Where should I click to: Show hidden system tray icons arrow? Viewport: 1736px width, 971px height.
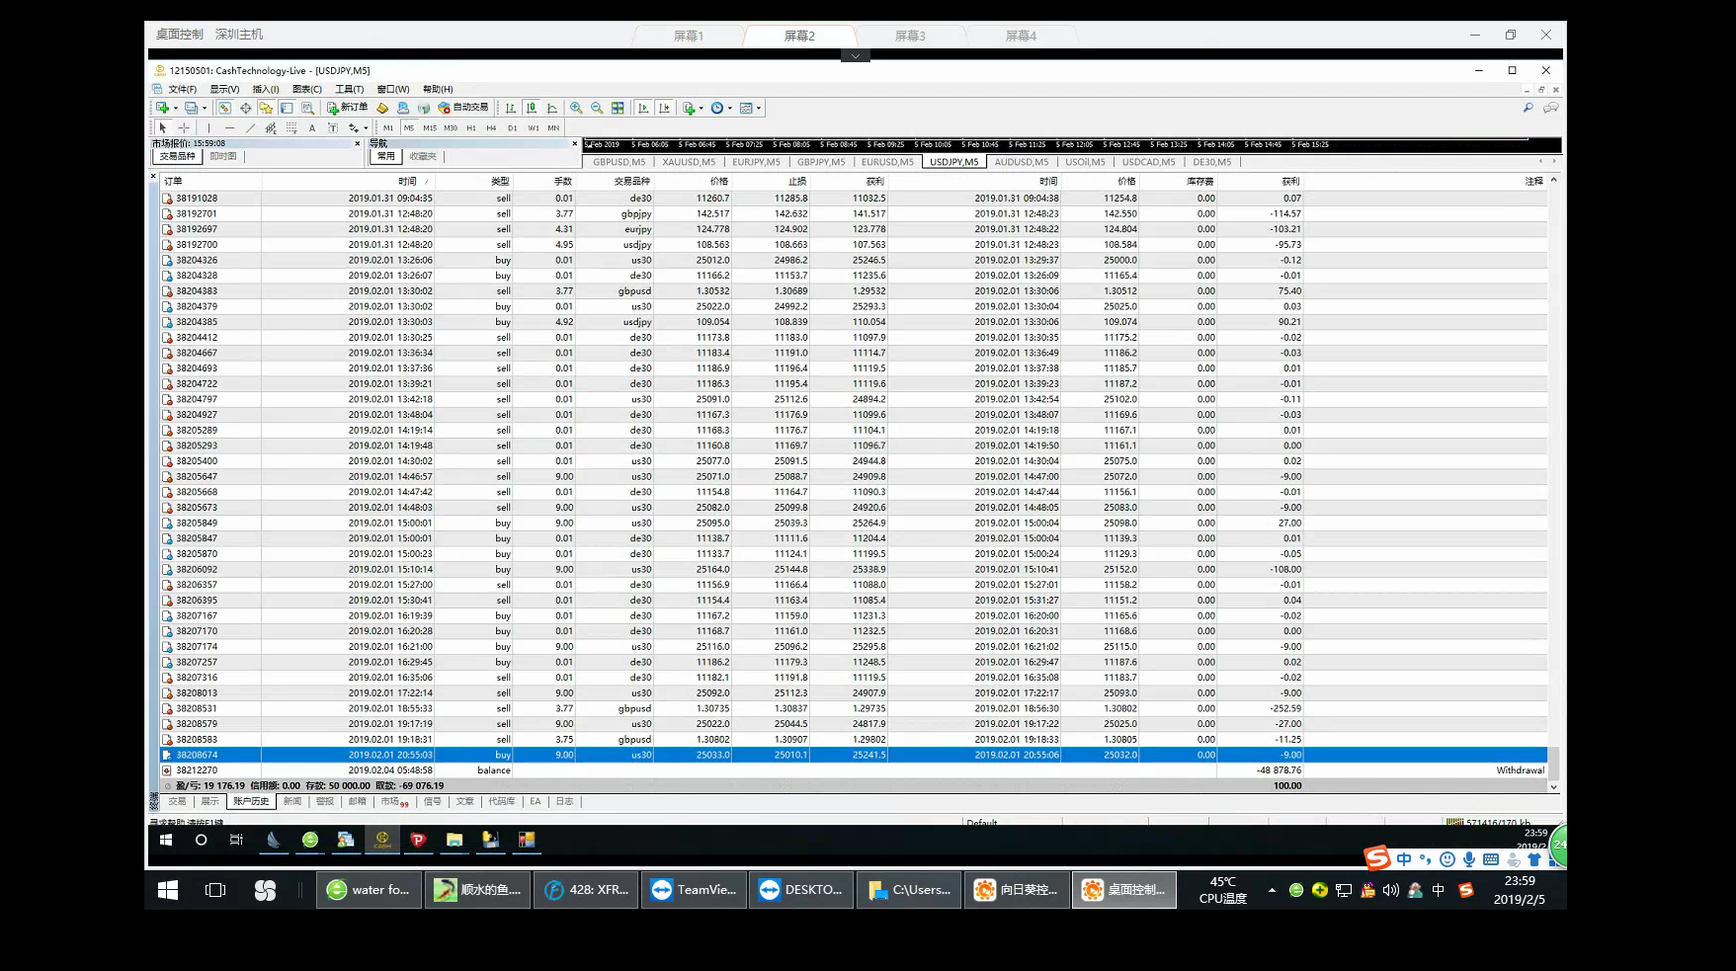[1272, 890]
